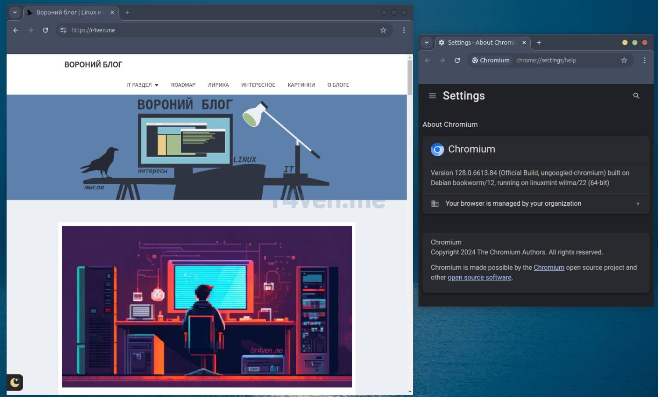Screen dimensions: 658x397
Task: Open the ROADMAP menu item
Action: [183, 85]
